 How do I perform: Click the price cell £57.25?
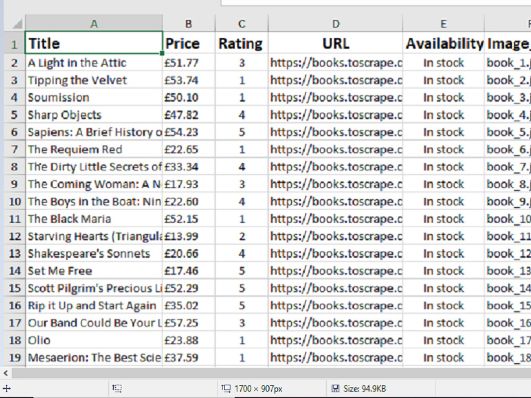pos(189,323)
